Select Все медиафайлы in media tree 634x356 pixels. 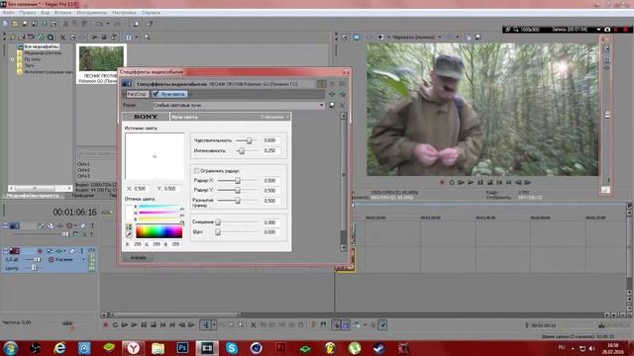[x=42, y=46]
